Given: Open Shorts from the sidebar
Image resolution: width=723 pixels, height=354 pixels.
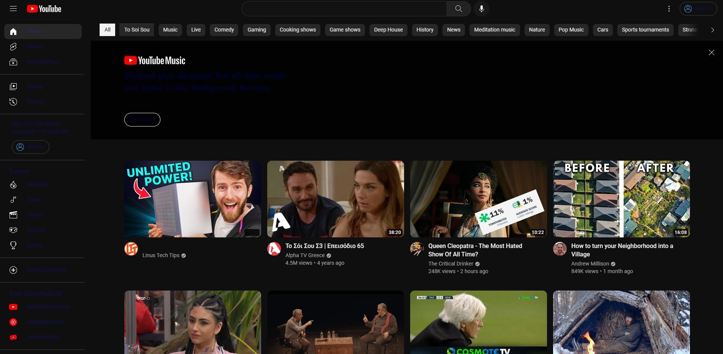Looking at the screenshot, I should tap(43, 47).
